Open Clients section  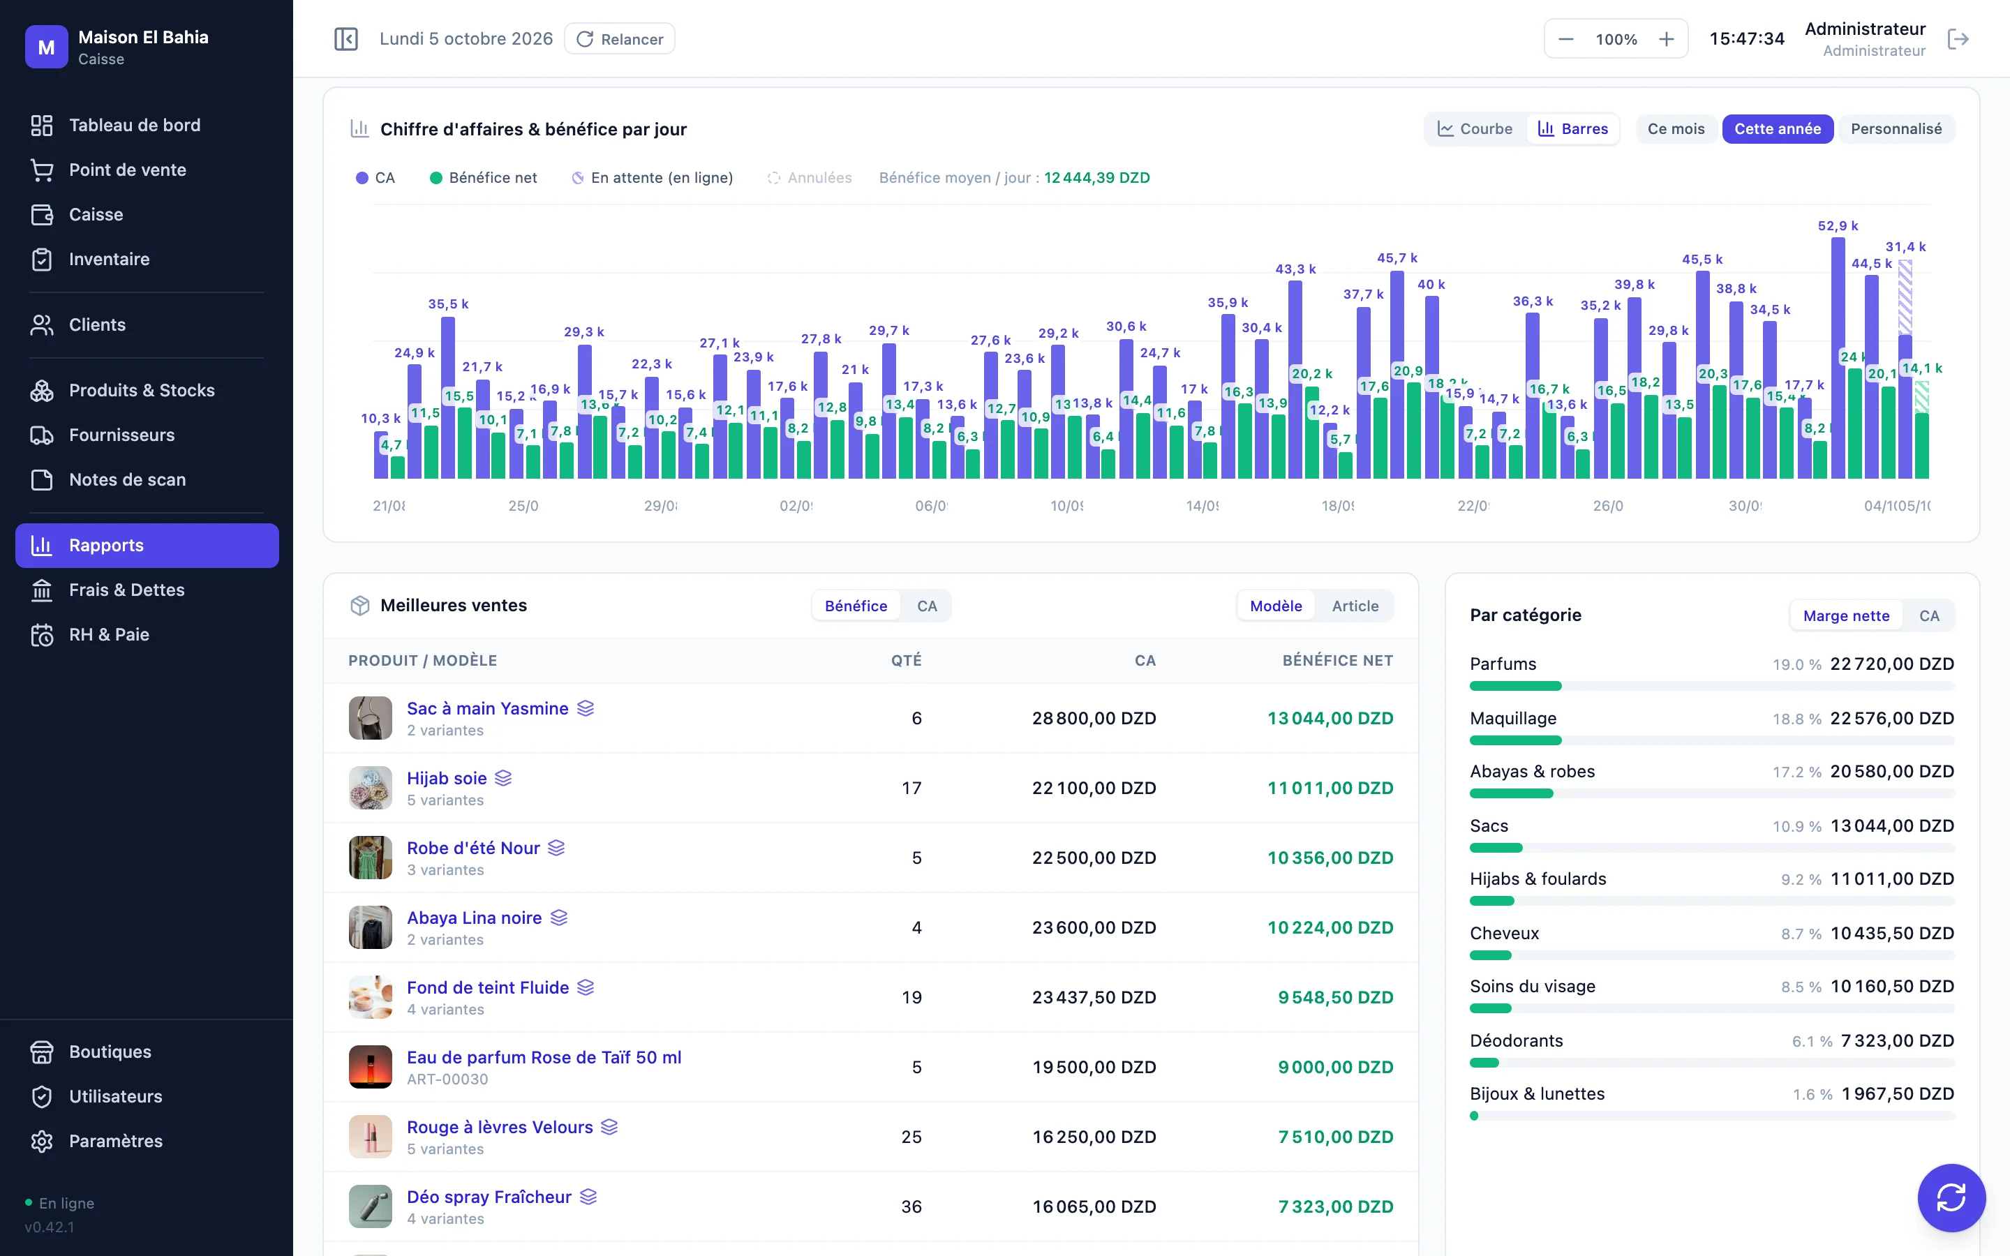click(147, 324)
